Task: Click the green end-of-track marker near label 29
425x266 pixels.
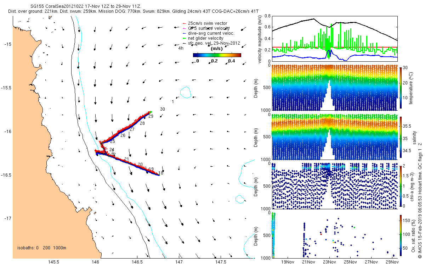Action: (x=150, y=112)
